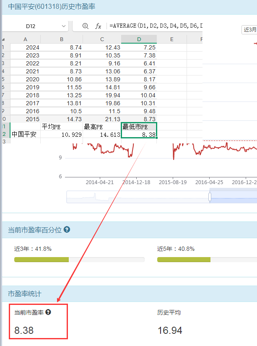Click cell with value 7.25
The width and height of the screenshot is (257, 346).
coord(139,47)
